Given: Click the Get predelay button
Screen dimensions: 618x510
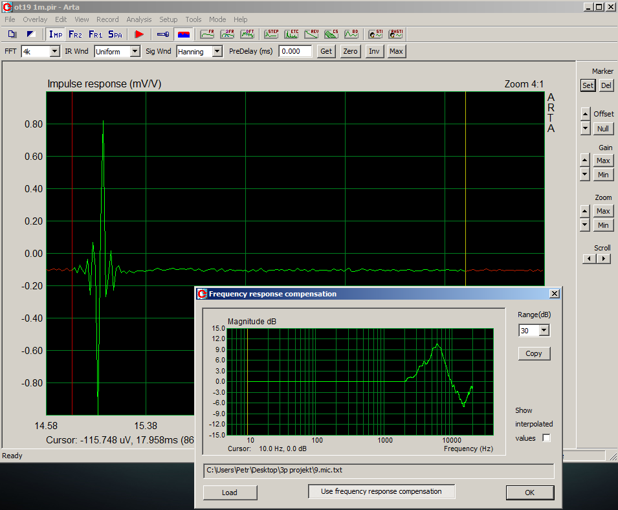Looking at the screenshot, I should point(326,51).
